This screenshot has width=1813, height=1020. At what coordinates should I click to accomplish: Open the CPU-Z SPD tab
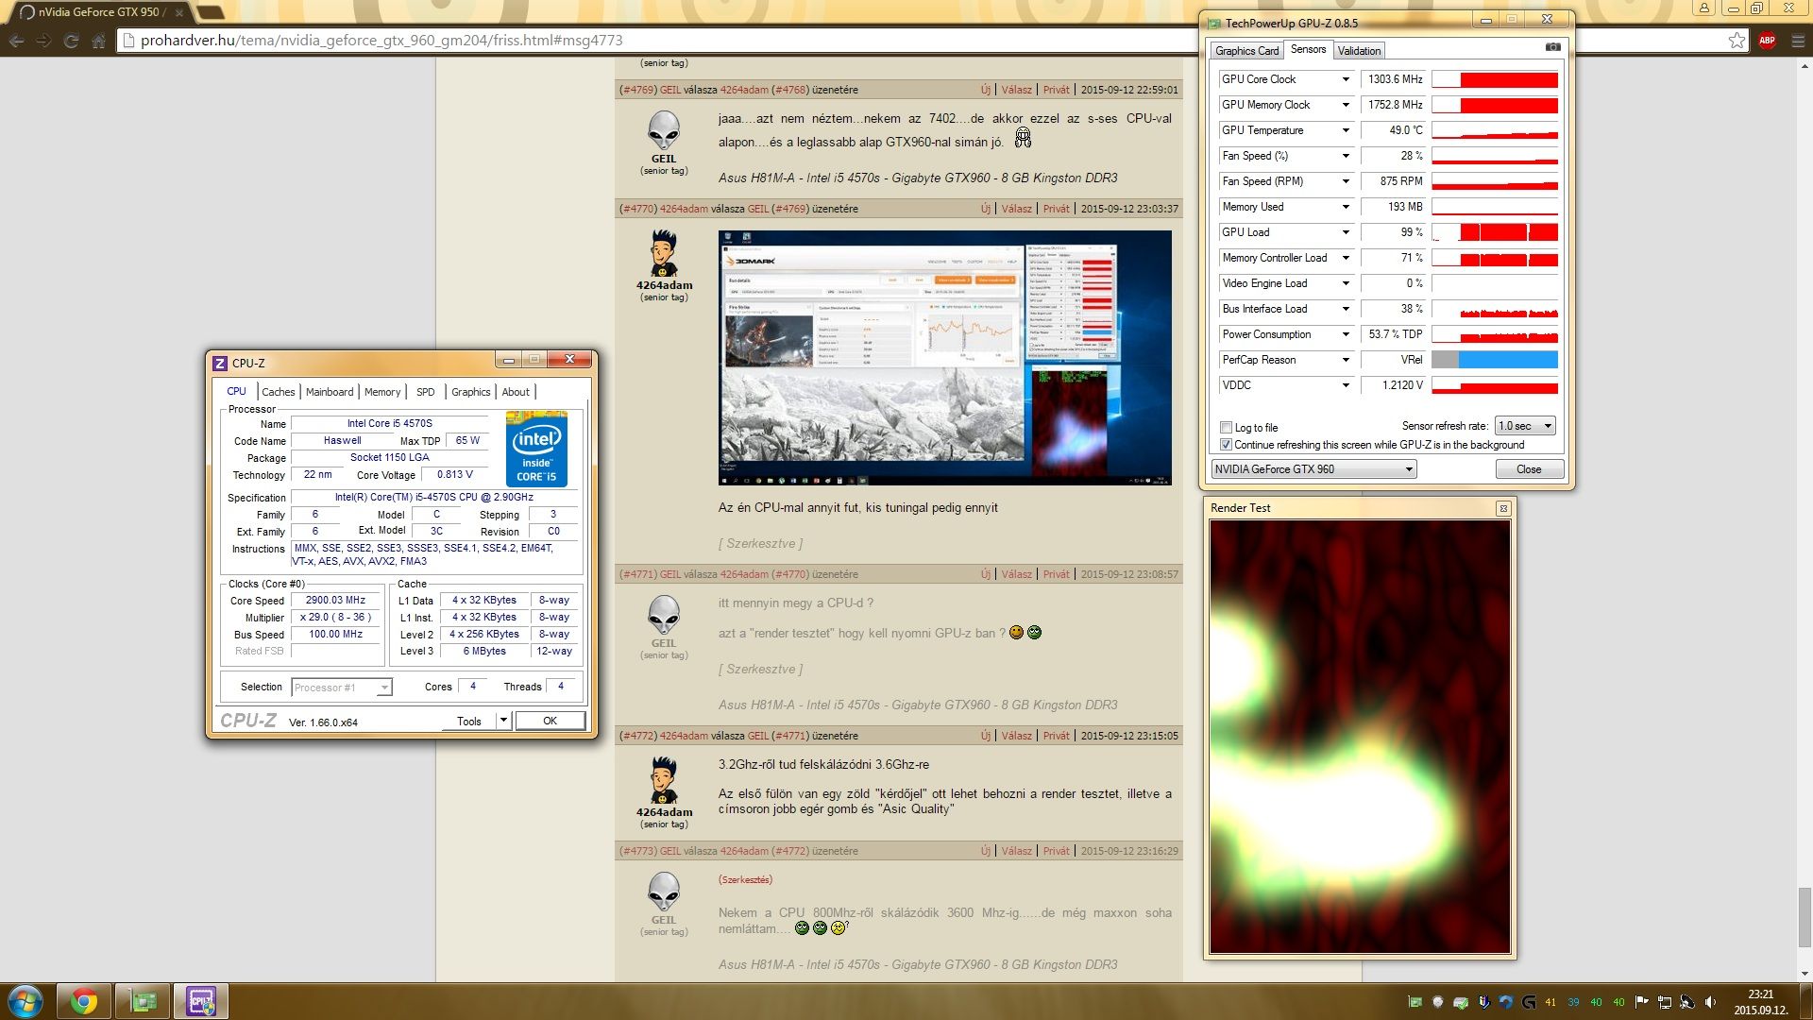click(x=426, y=392)
